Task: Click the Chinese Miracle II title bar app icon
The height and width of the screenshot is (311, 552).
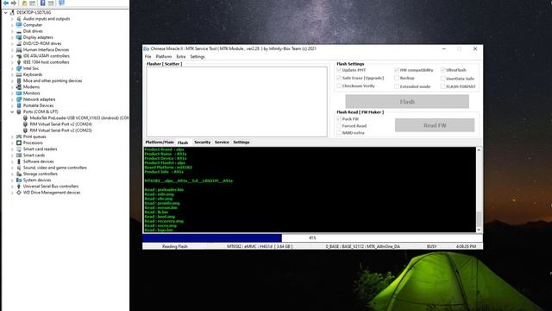Action: 146,48
